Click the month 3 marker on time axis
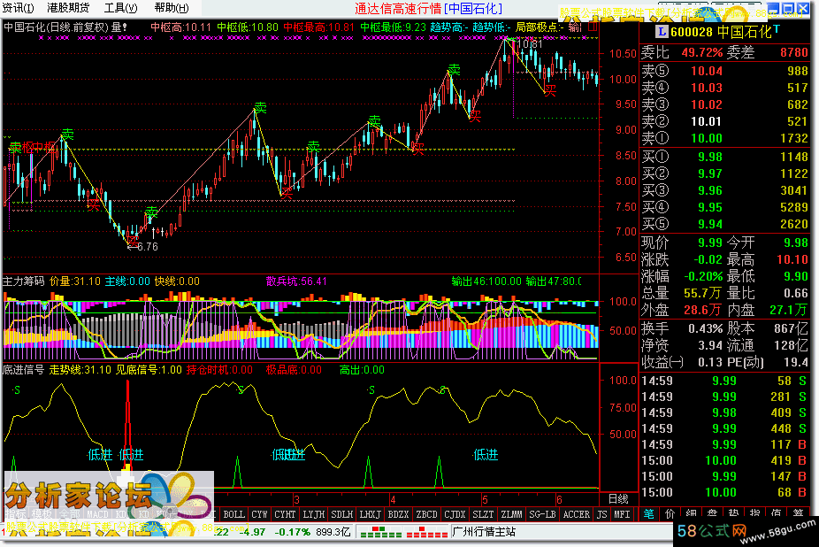Image resolution: width=819 pixels, height=547 pixels. 296,499
